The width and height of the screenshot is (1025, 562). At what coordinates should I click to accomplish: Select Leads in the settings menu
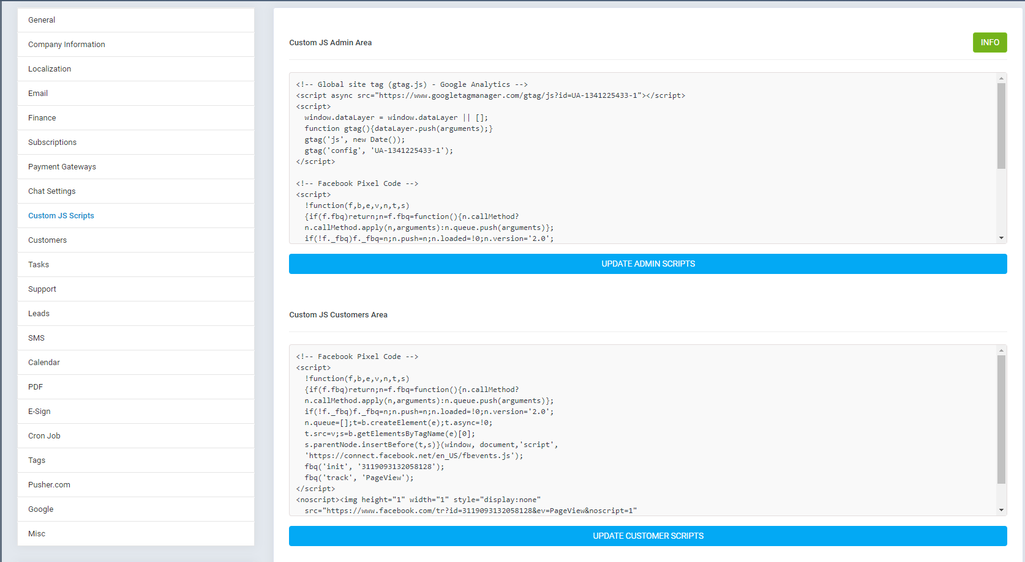tap(135, 314)
